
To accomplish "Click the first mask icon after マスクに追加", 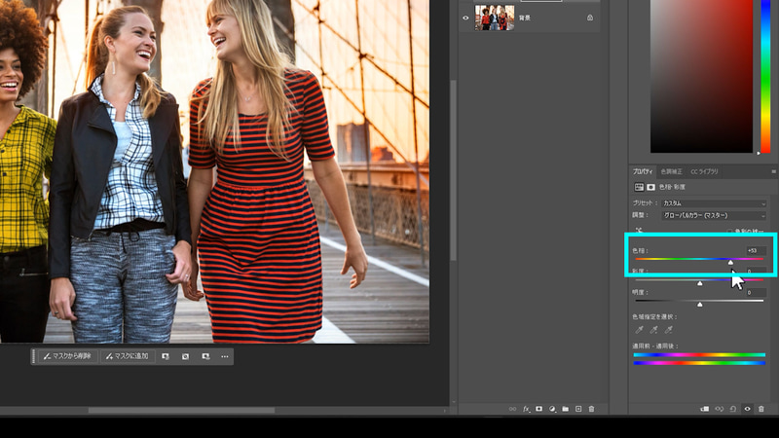I will coord(166,356).
